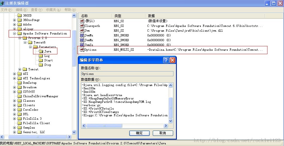Select the alipay tree key

[x=28, y=29]
